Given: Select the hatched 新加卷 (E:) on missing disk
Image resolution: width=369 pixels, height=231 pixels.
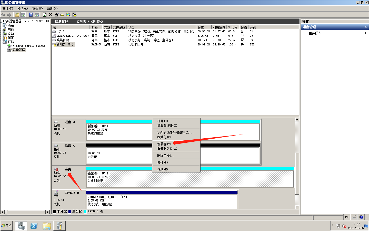Looking at the screenshot, I should tap(190, 179).
